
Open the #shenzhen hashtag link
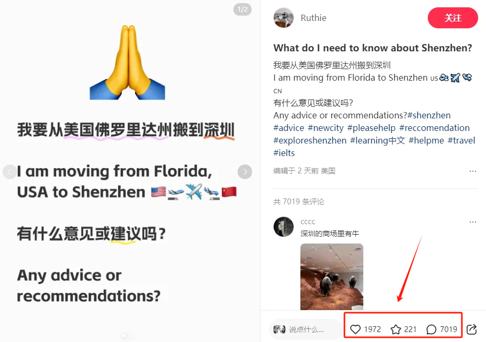coord(429,115)
